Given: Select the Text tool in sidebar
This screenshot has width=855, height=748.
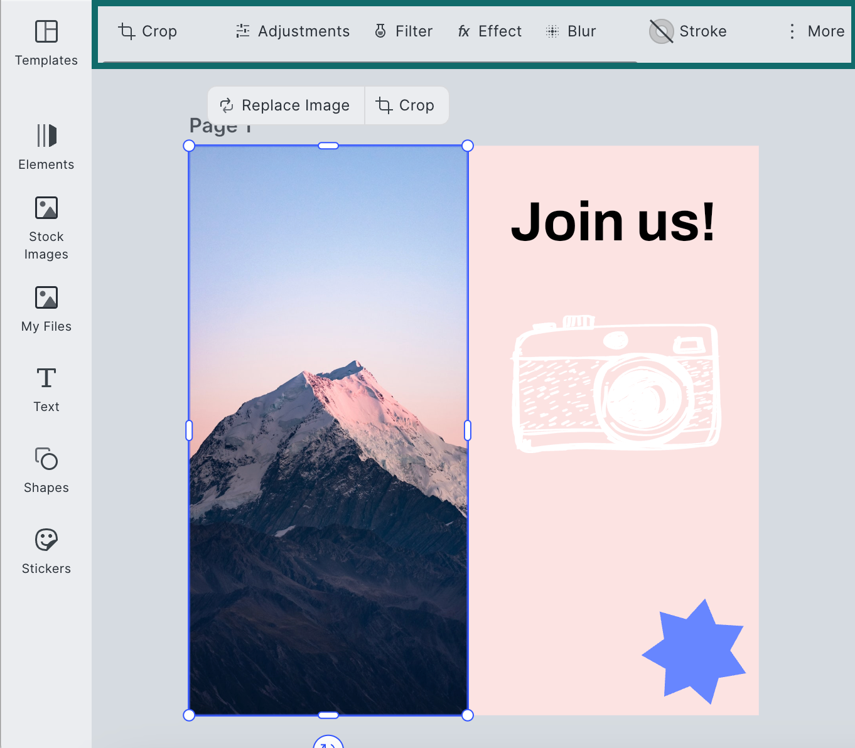Looking at the screenshot, I should 46,390.
